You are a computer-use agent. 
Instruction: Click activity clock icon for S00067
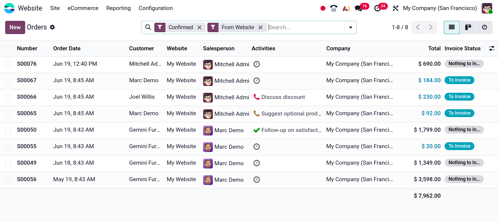pos(257,81)
